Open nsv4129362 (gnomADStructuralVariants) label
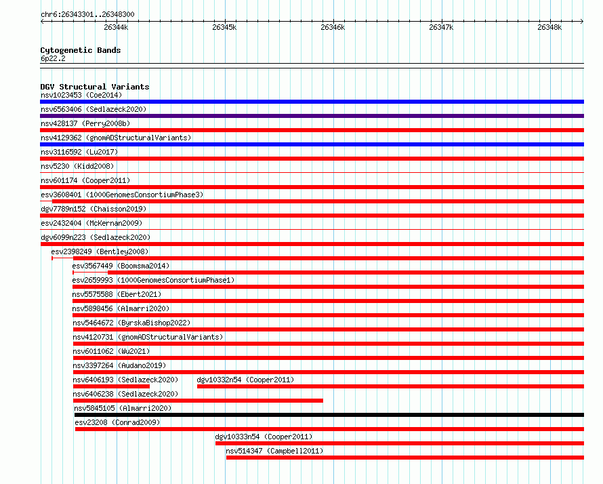The width and height of the screenshot is (603, 484). (x=116, y=138)
